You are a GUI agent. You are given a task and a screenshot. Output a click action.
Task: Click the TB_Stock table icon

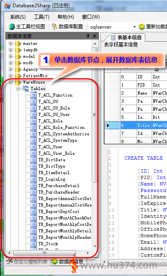(x=33, y=244)
